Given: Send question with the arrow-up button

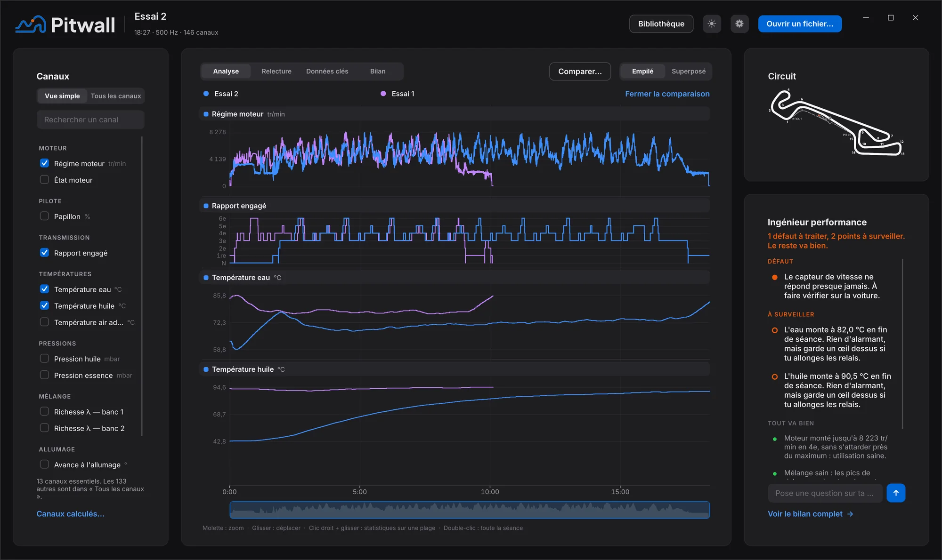Looking at the screenshot, I should point(896,493).
